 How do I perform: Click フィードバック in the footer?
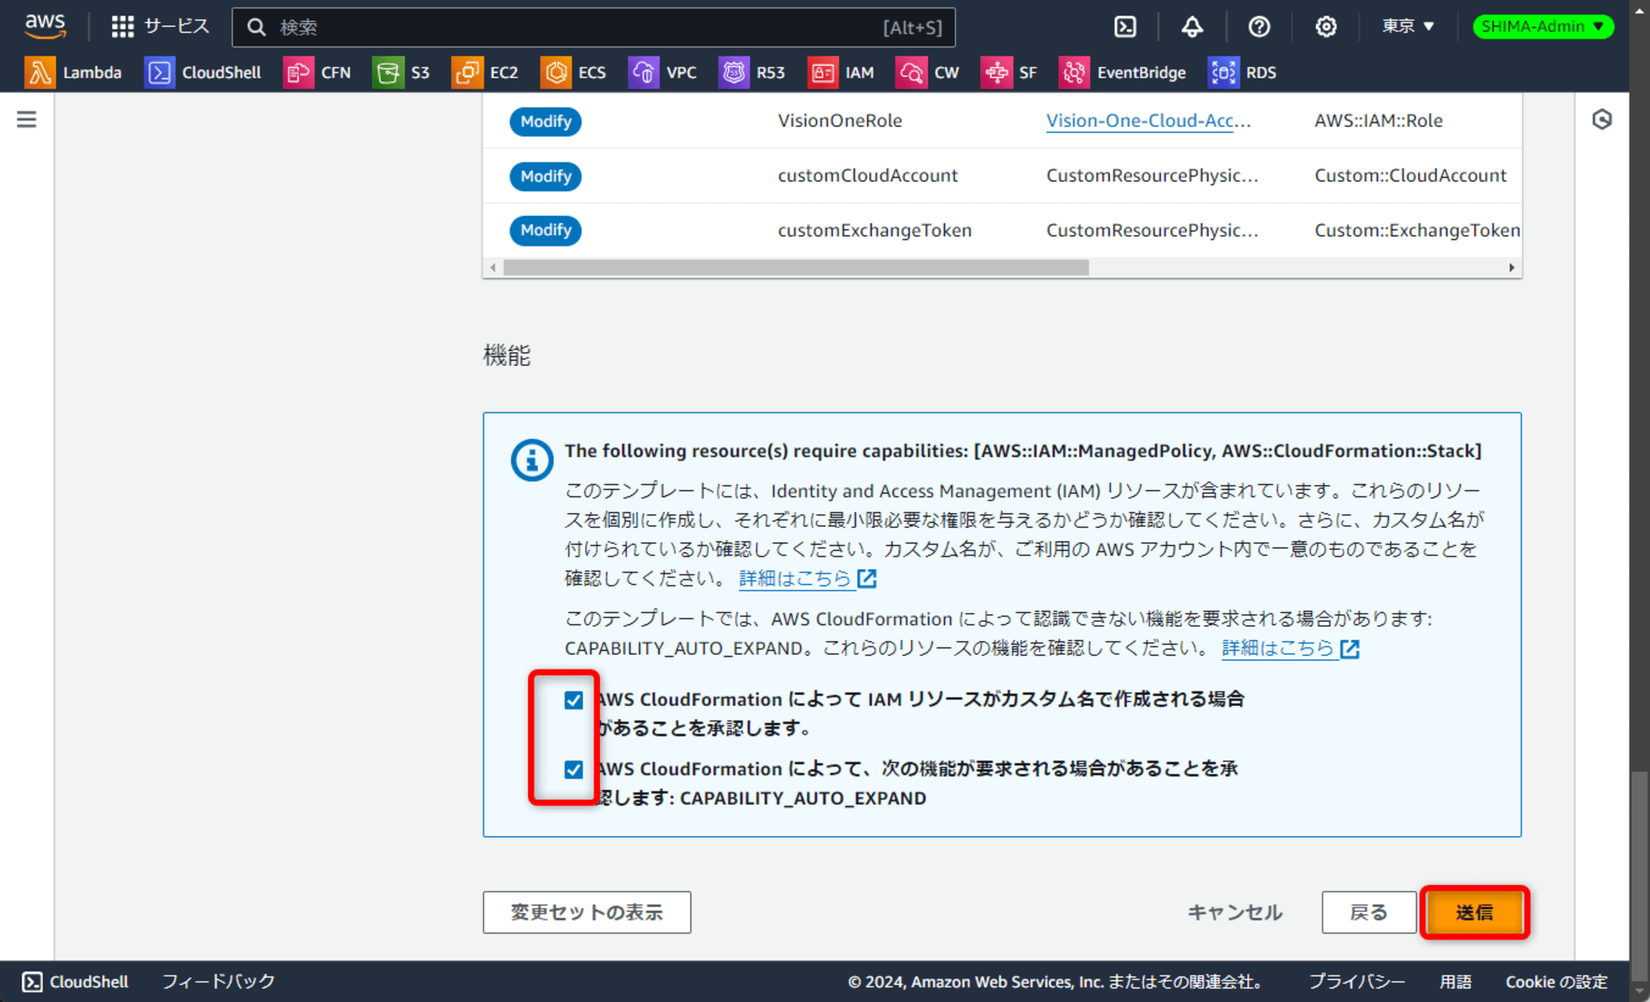(219, 981)
